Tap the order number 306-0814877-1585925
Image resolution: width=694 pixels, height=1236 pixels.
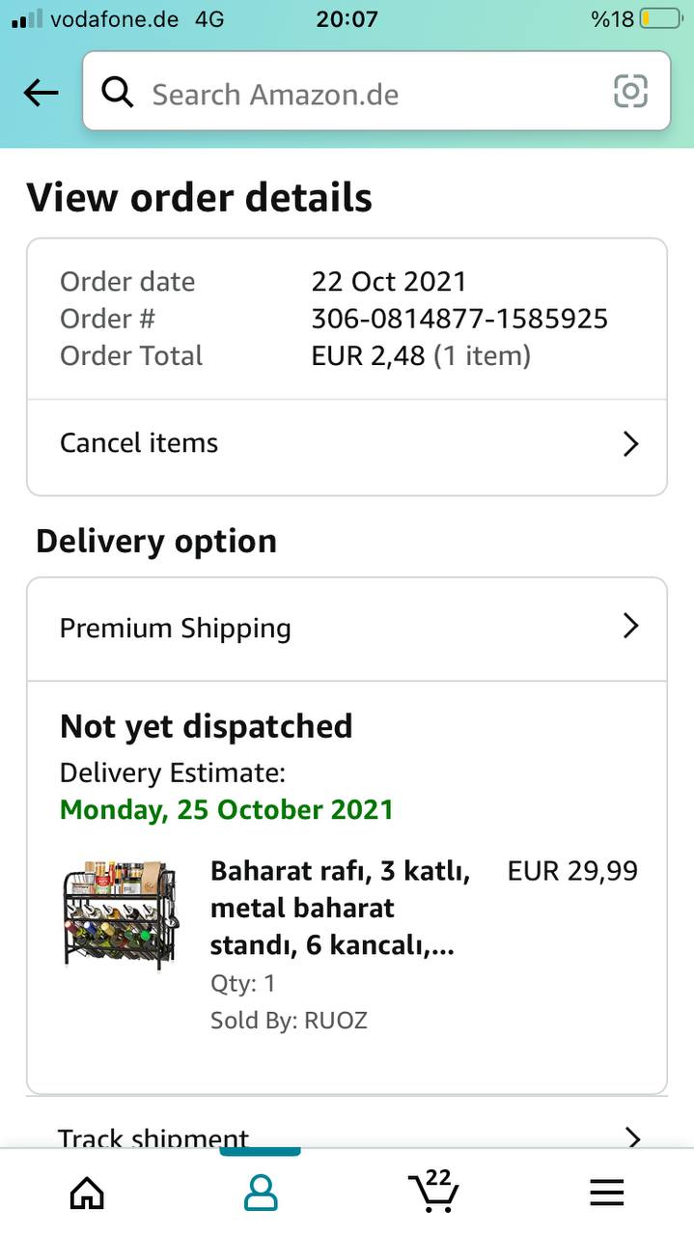[x=459, y=319]
